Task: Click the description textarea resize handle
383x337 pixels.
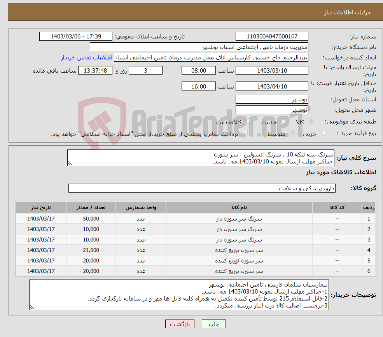Action: [x=70, y=163]
